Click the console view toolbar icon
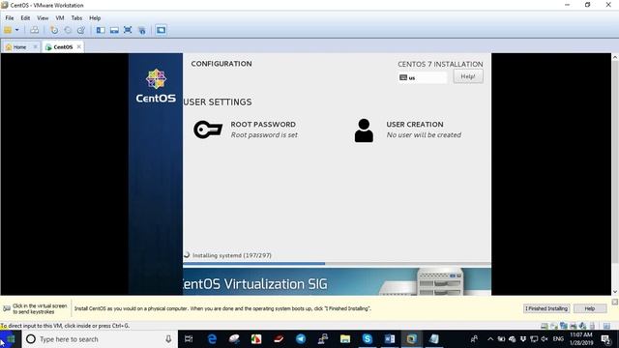This screenshot has height=348, width=619. (161, 30)
